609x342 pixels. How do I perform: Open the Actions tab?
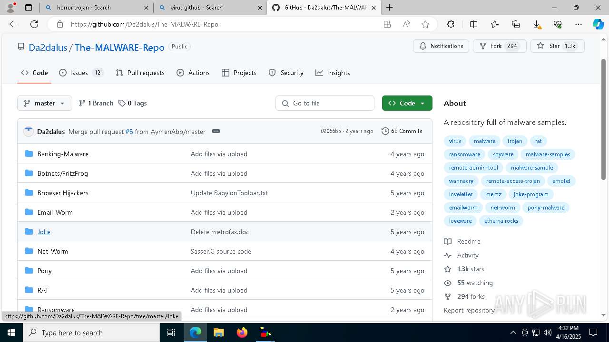(x=193, y=73)
